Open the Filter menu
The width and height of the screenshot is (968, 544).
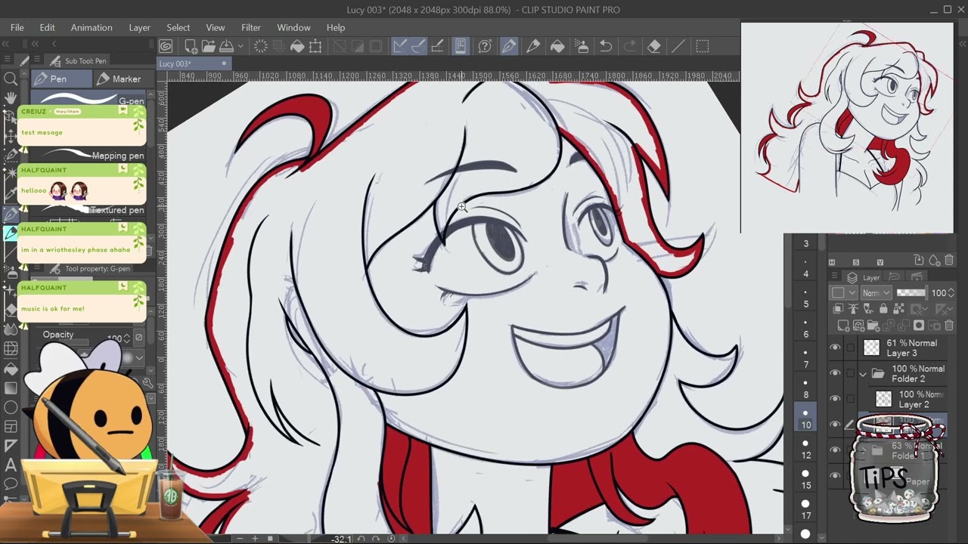click(x=251, y=27)
